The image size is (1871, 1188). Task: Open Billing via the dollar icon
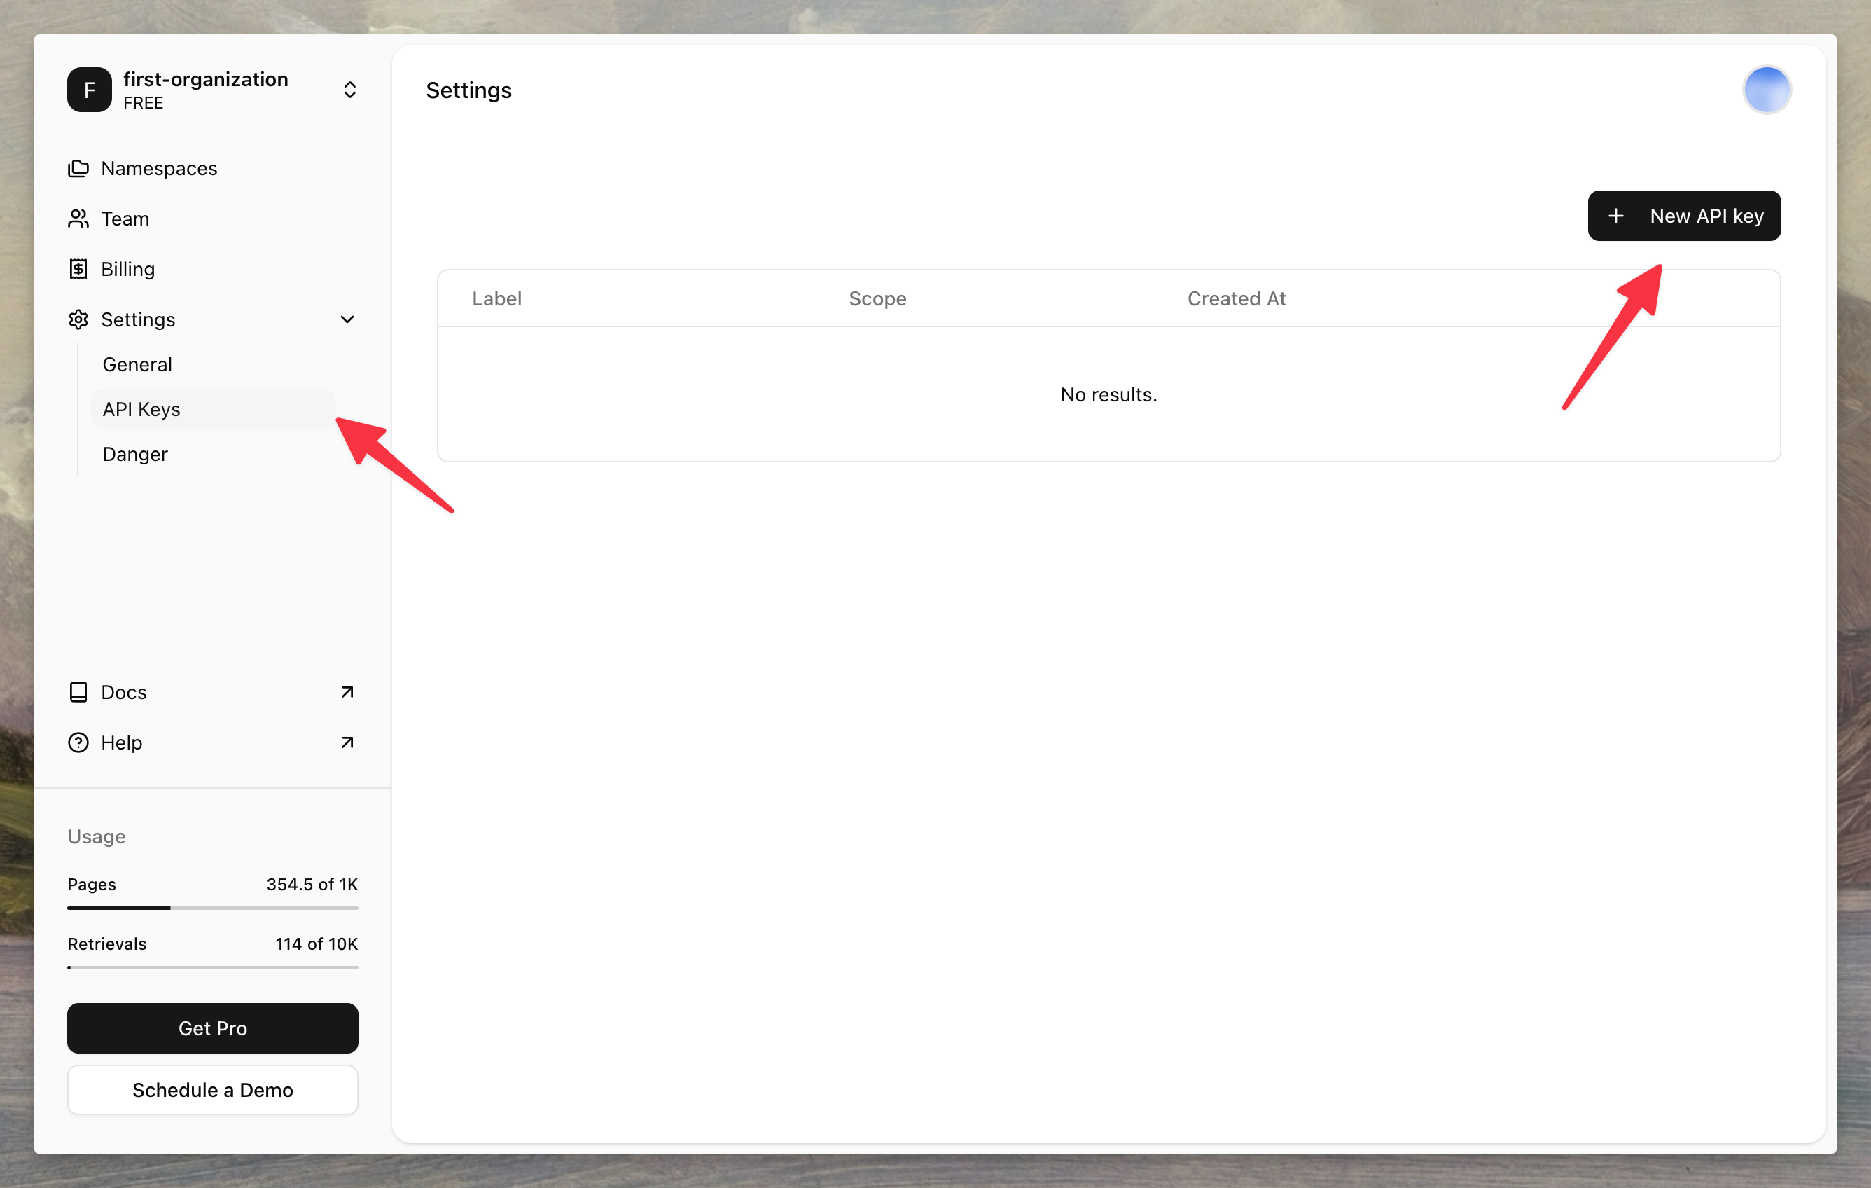[x=78, y=269]
